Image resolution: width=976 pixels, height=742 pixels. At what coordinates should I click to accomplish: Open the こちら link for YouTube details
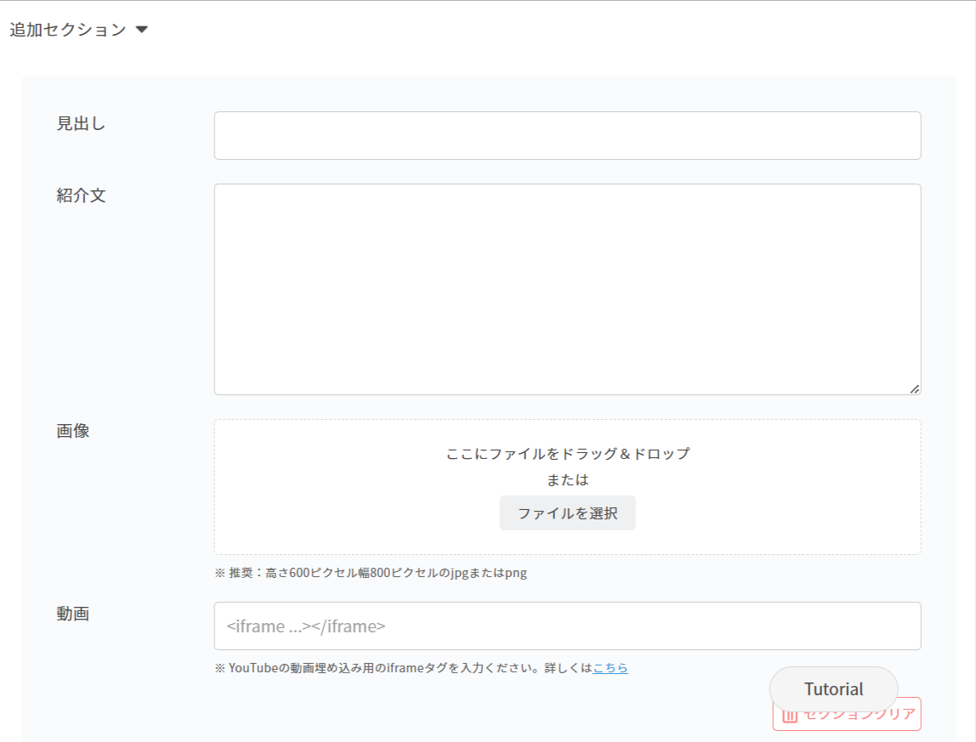click(610, 668)
